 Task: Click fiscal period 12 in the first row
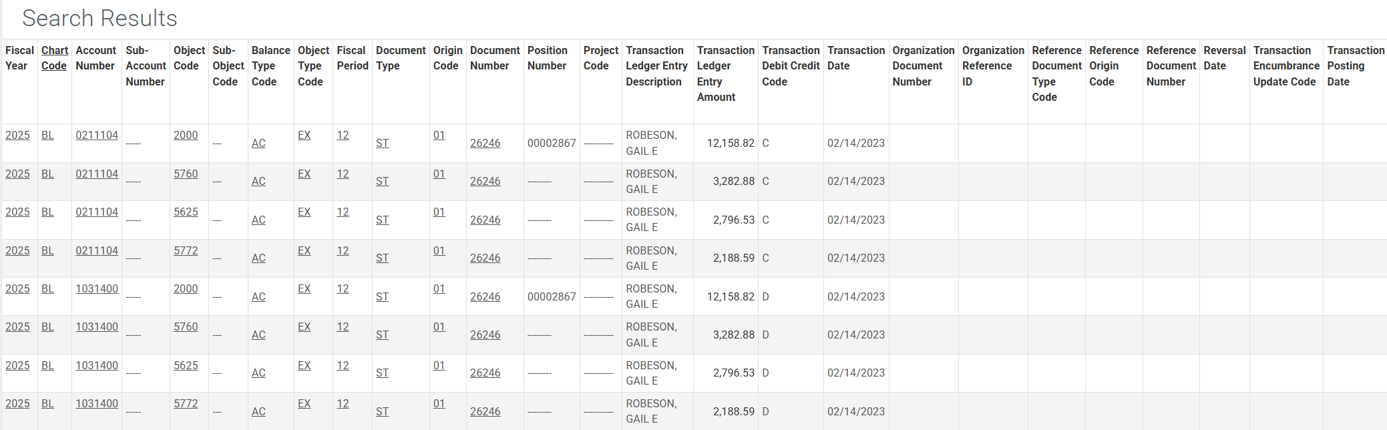click(x=343, y=135)
